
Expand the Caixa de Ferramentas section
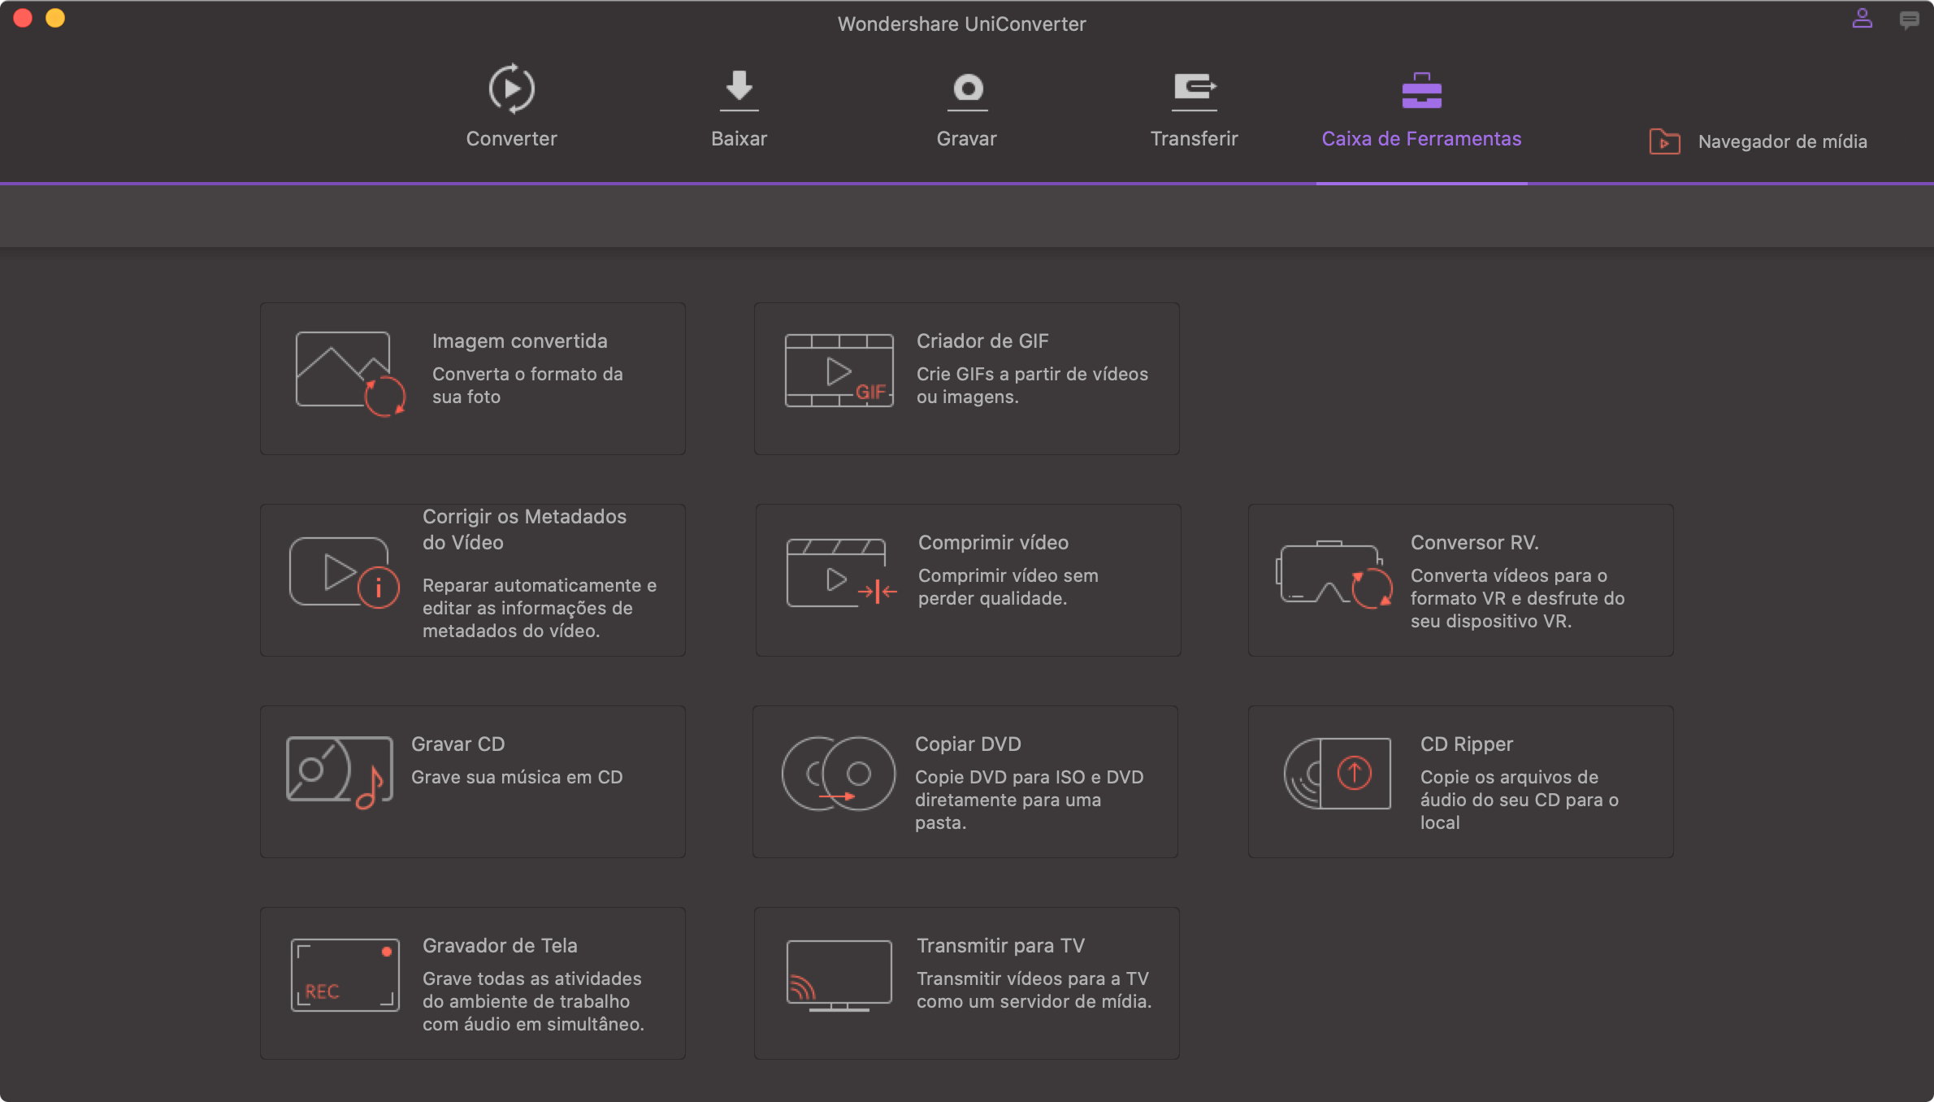[1421, 109]
